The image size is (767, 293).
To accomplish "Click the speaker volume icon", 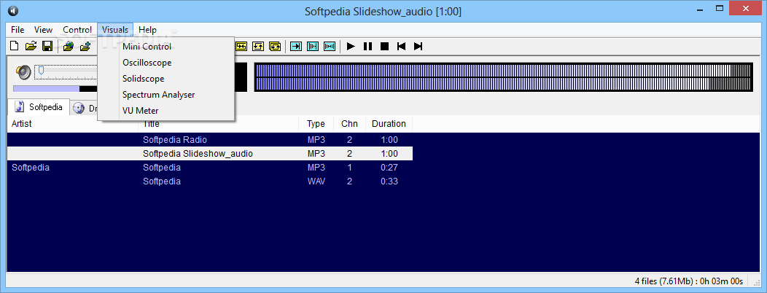I will (x=23, y=72).
